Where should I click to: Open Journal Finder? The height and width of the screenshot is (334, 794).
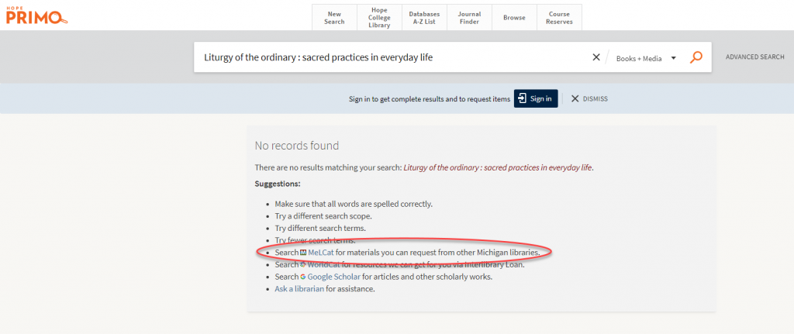click(x=469, y=18)
